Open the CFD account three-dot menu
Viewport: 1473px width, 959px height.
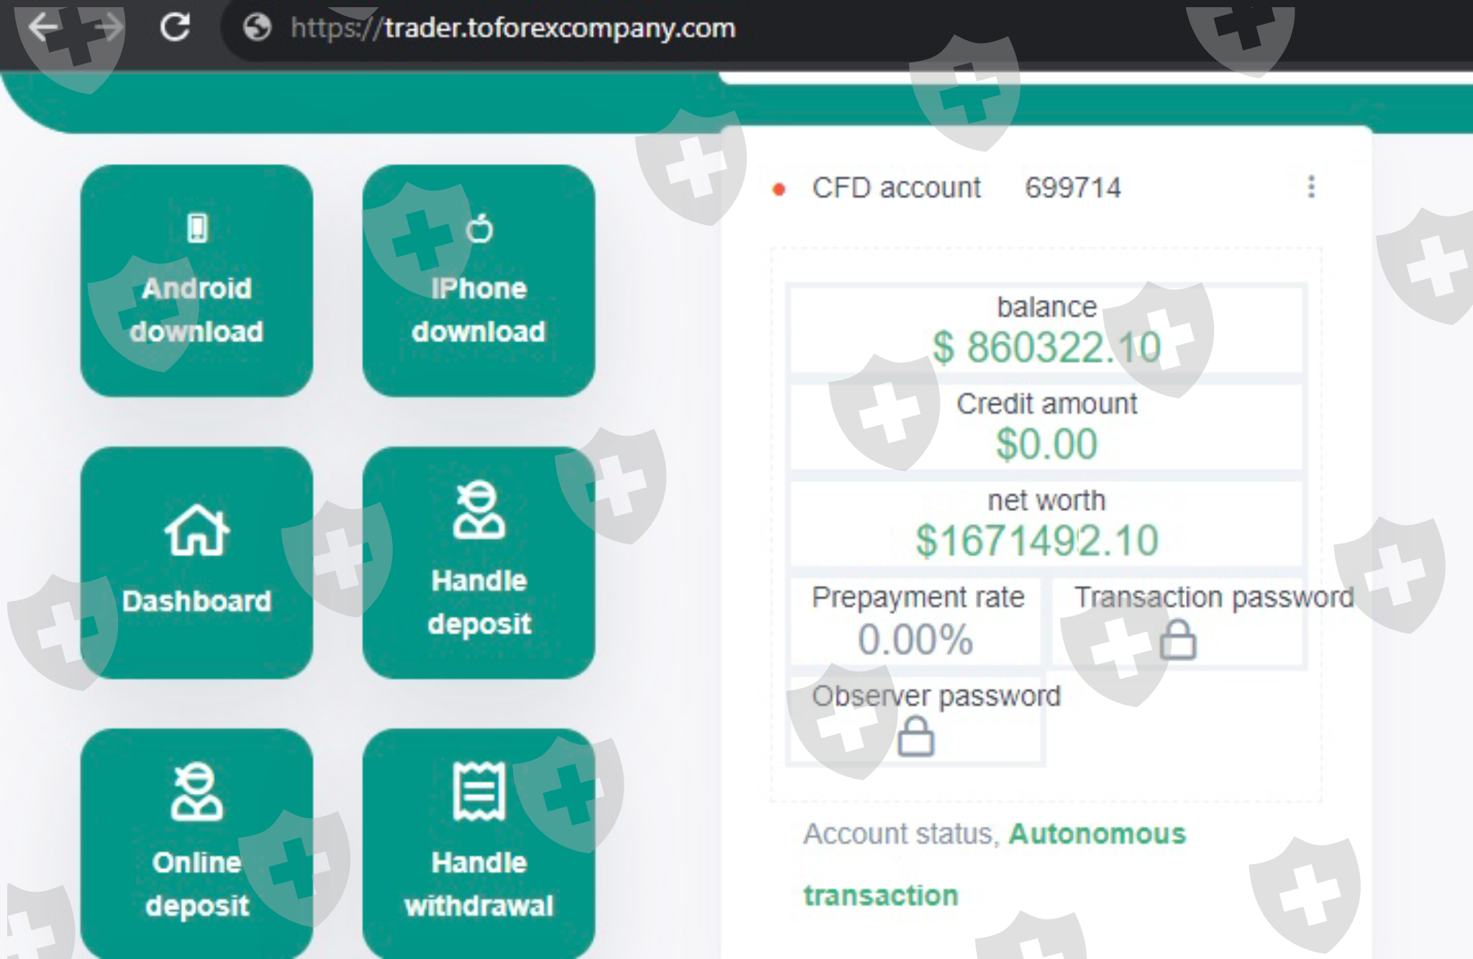(x=1311, y=187)
